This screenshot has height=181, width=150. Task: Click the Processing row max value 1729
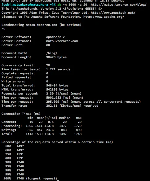click(x=78, y=126)
